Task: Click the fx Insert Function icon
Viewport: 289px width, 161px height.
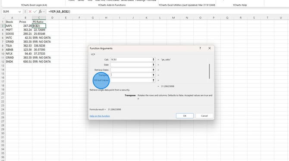Action: [40, 12]
